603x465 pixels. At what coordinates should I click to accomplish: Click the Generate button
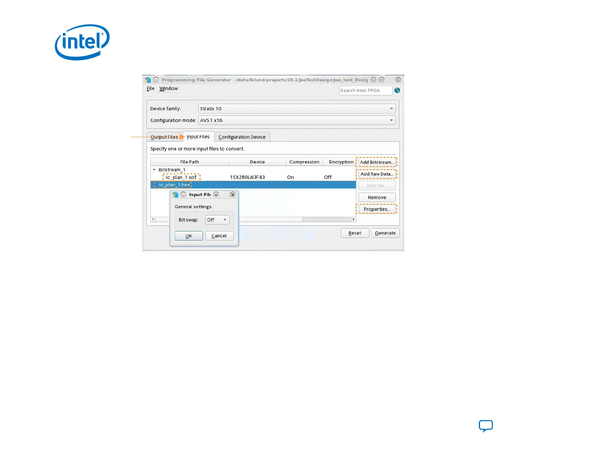coord(385,233)
